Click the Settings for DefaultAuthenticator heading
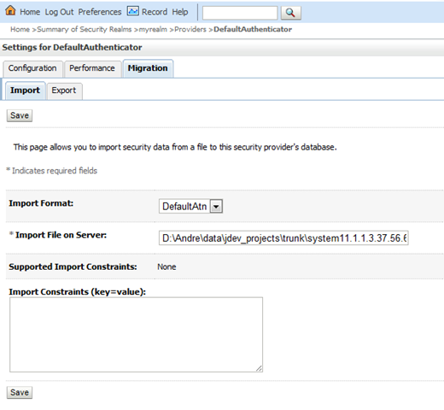Viewport: 444px width, 410px height. (72, 47)
